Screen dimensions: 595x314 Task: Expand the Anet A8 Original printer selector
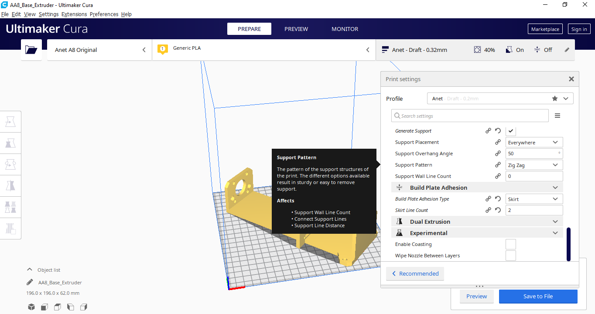click(99, 50)
